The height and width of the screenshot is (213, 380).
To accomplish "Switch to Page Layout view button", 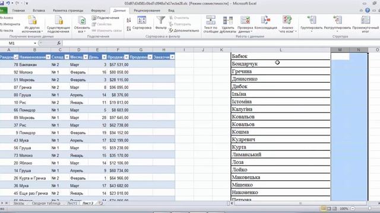I will click(329, 208).
